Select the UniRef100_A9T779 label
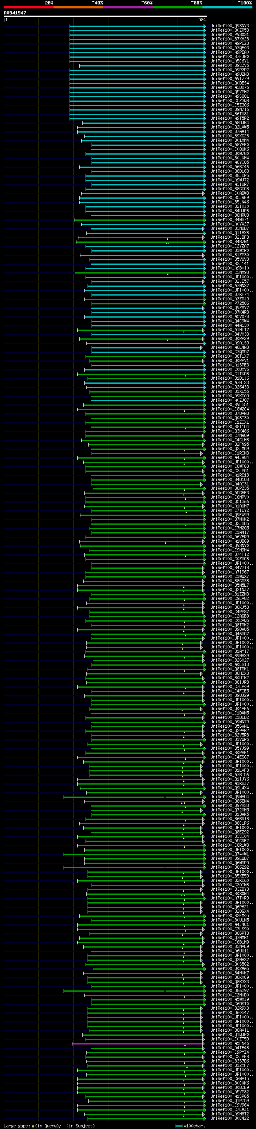This screenshot has width=256, height=1129. click(x=230, y=78)
